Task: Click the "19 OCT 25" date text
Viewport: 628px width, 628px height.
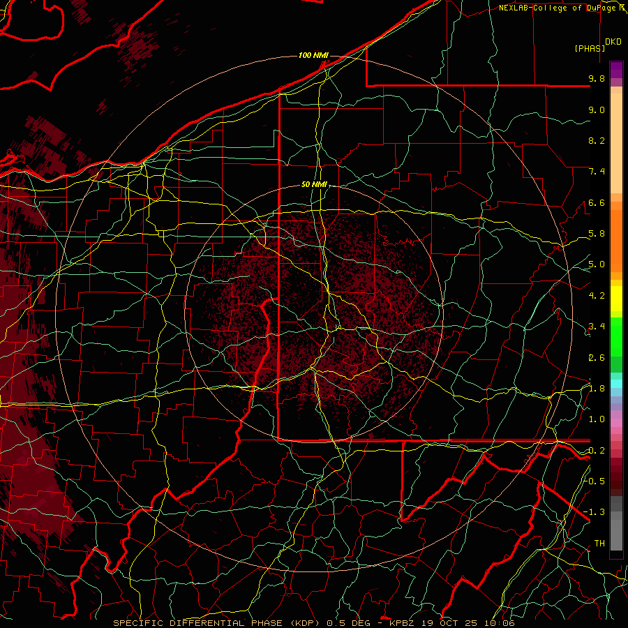Action: (448, 623)
